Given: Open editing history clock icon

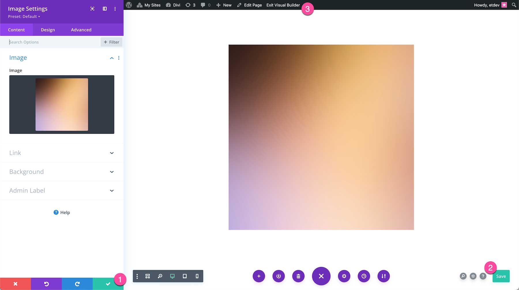Looking at the screenshot, I should point(364,276).
